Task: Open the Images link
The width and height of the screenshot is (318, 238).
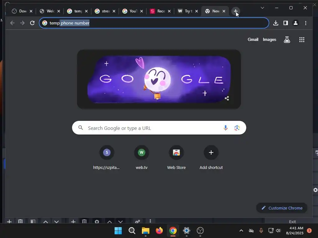Action: (x=269, y=40)
